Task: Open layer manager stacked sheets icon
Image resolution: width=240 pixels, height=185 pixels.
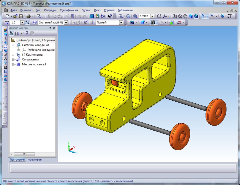Action: [x=34, y=22]
